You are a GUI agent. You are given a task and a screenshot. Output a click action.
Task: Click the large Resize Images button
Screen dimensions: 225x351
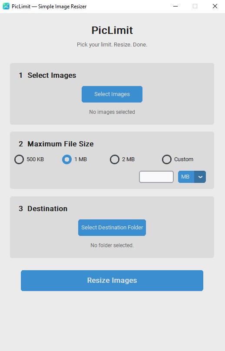112,281
